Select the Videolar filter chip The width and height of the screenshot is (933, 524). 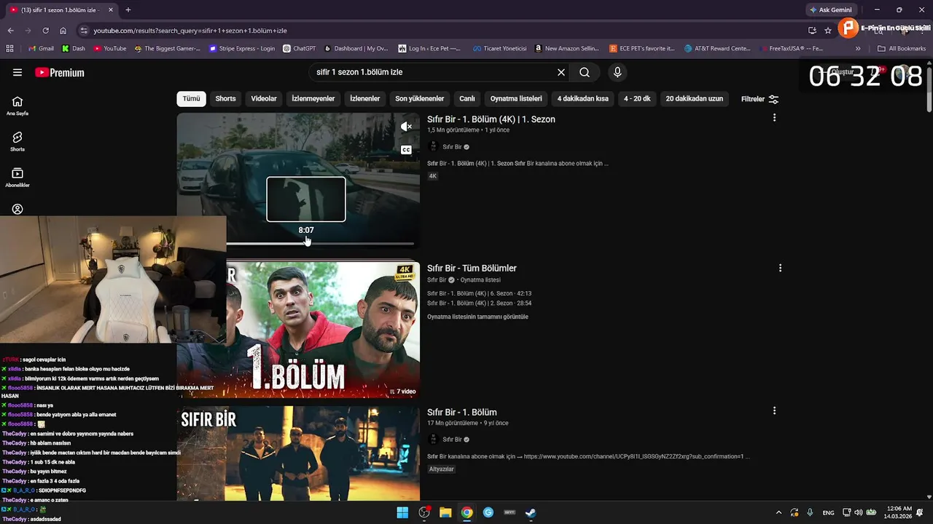(264, 99)
